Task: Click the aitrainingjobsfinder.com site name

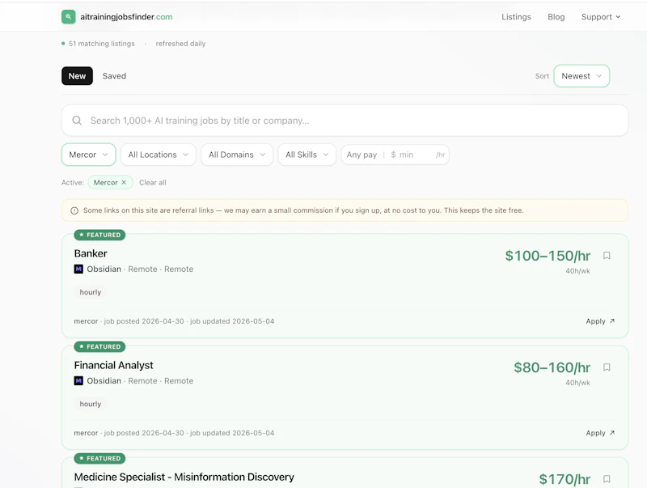Action: coord(126,17)
